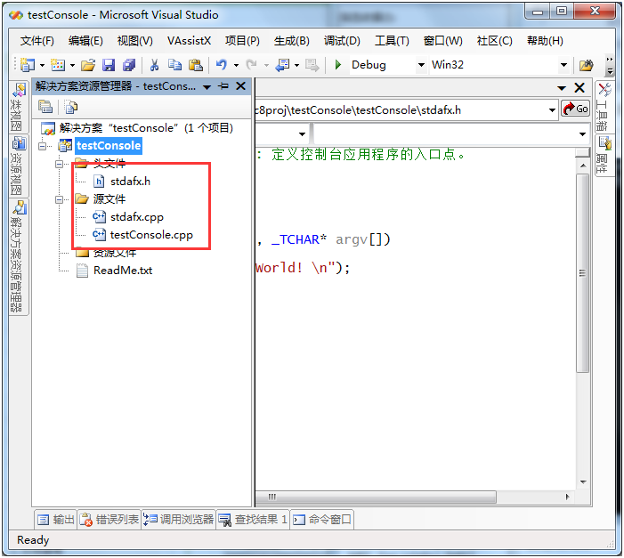Open the editor active files dropdown arrow

[562, 88]
